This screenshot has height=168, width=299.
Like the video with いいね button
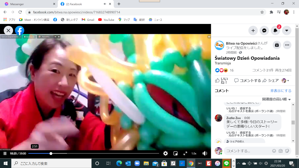[x=221, y=81]
